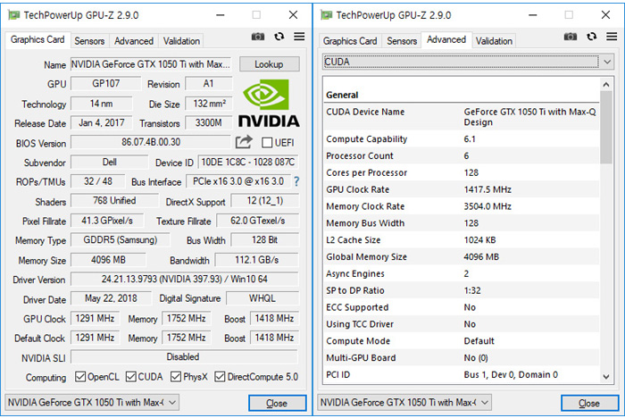Select the Multi-GPU Board row
Image resolution: width=625 pixels, height=418 pixels.
point(462,358)
